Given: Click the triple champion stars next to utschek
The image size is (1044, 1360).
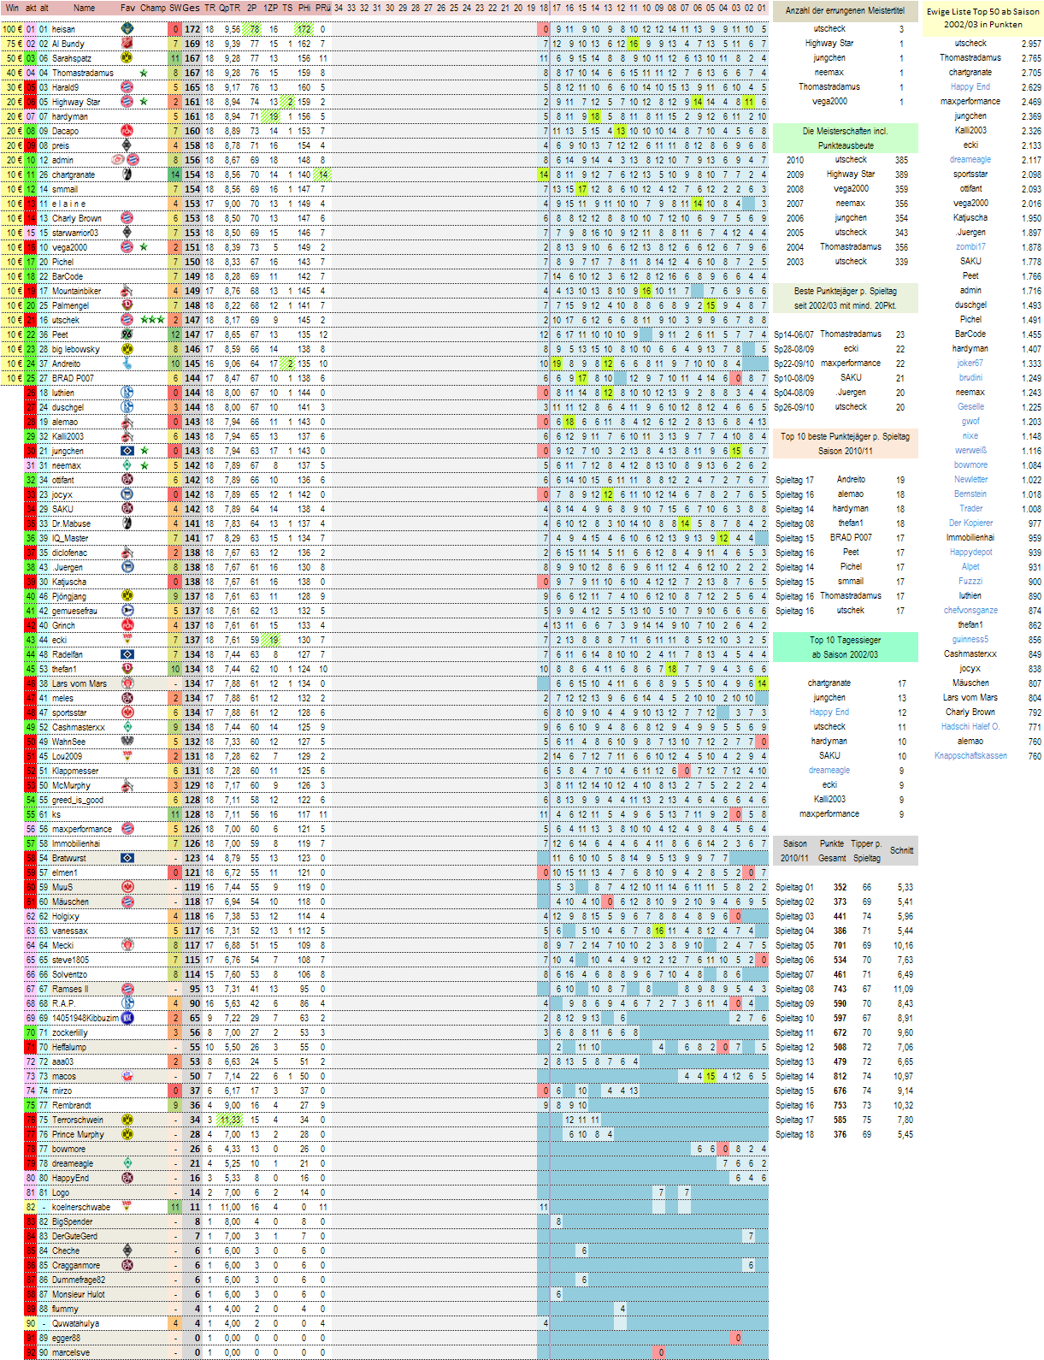Looking at the screenshot, I should [x=152, y=320].
